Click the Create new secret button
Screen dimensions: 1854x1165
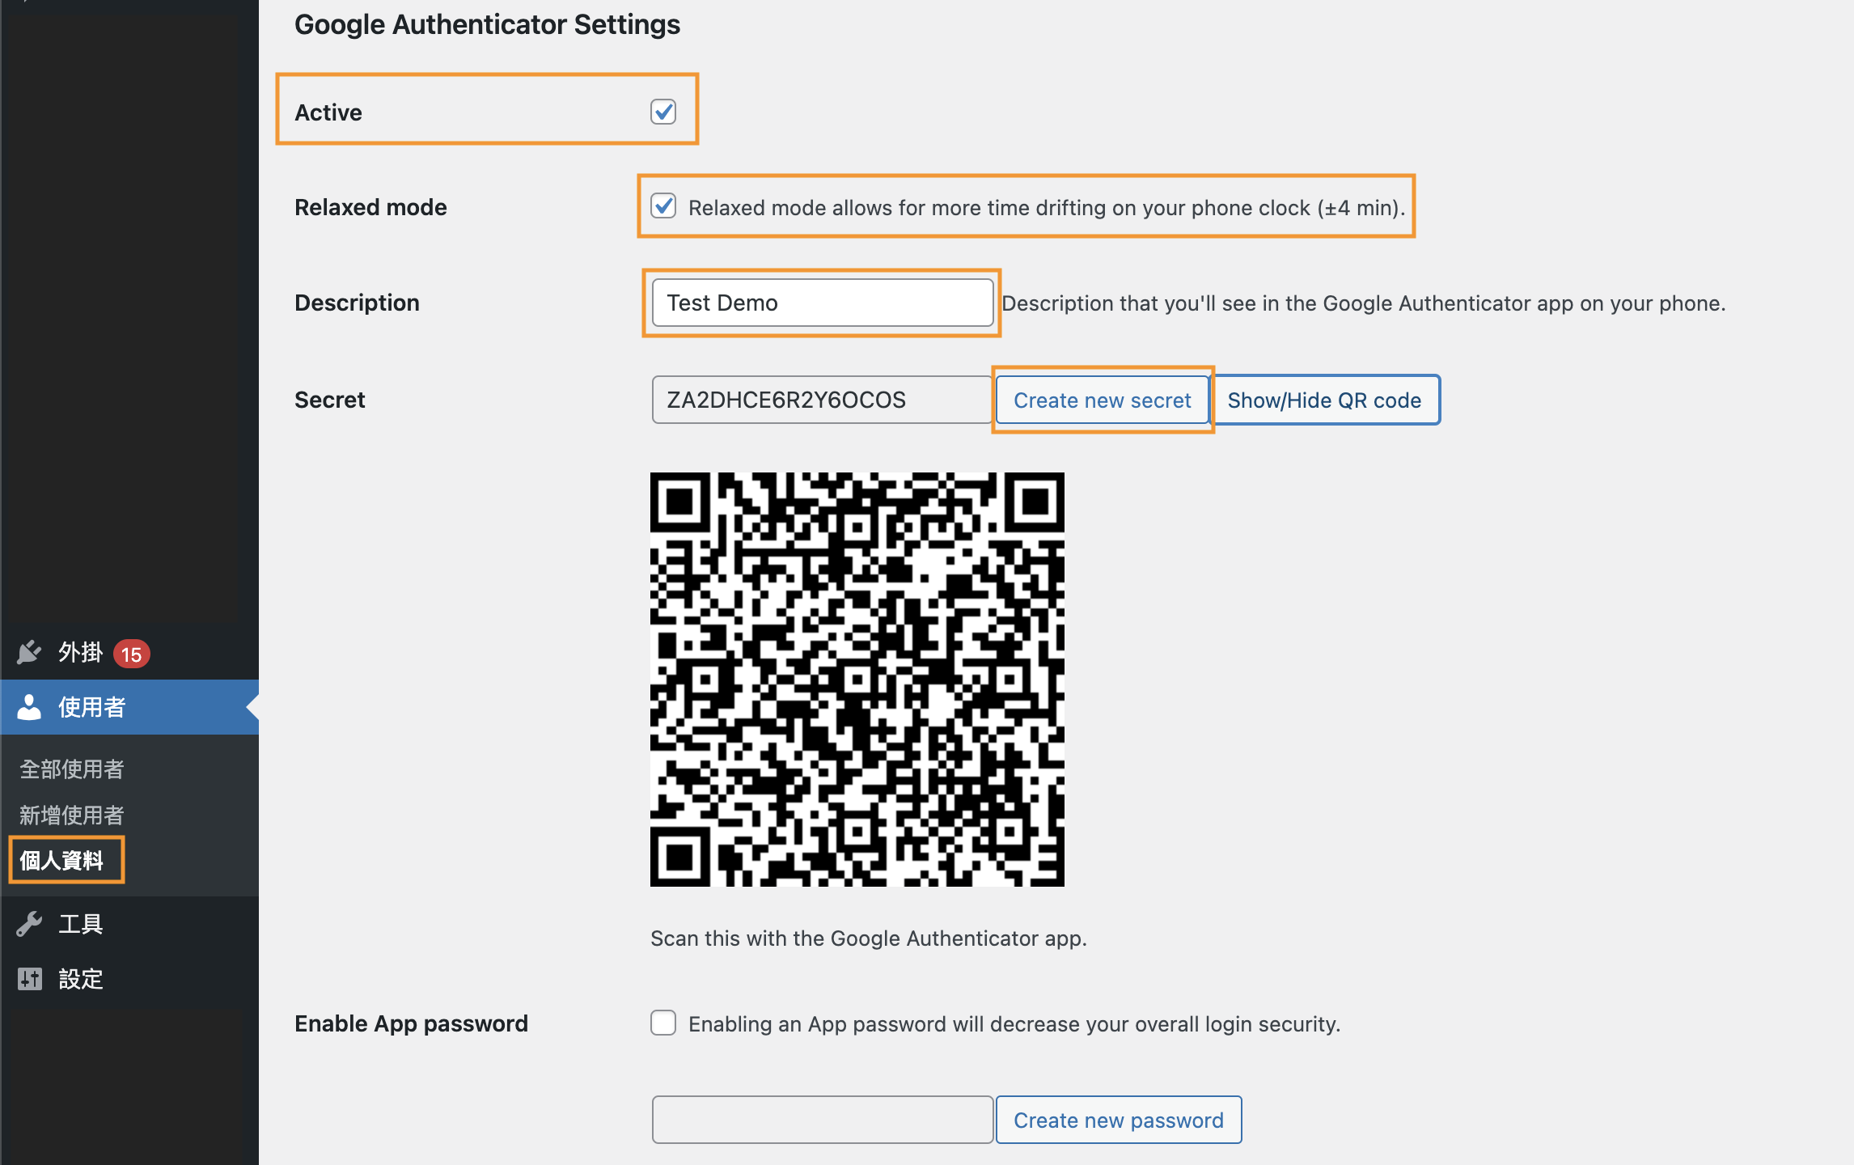pos(1102,400)
